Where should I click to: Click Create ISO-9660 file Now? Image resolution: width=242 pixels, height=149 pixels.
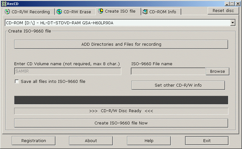click(121, 123)
